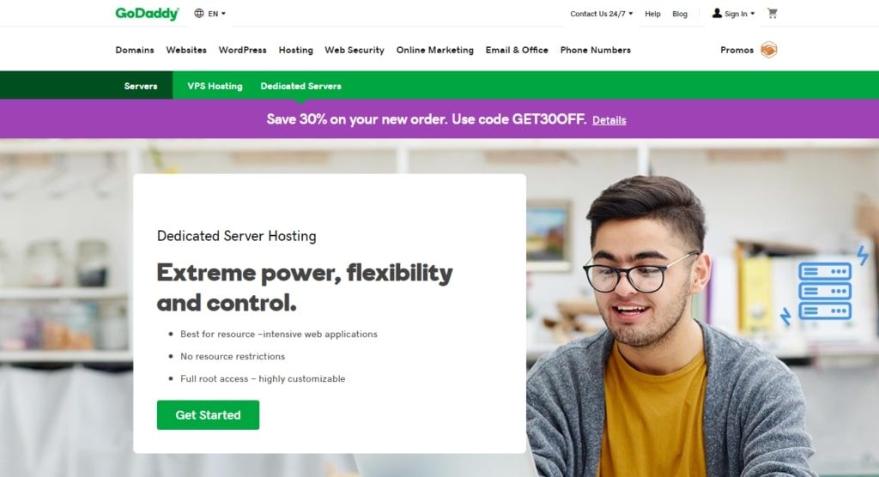Click the green Get Started button
The image size is (879, 477).
coord(208,414)
